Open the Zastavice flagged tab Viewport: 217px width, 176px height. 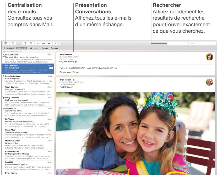click(55, 48)
